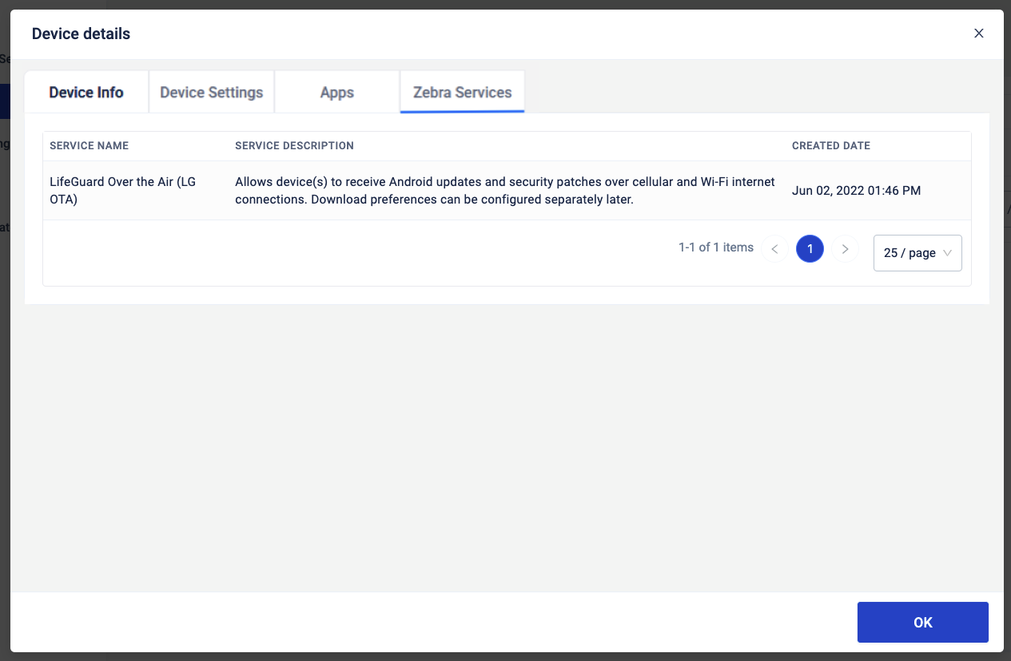This screenshot has width=1011, height=661.
Task: Go to previous page arrow
Action: click(774, 249)
